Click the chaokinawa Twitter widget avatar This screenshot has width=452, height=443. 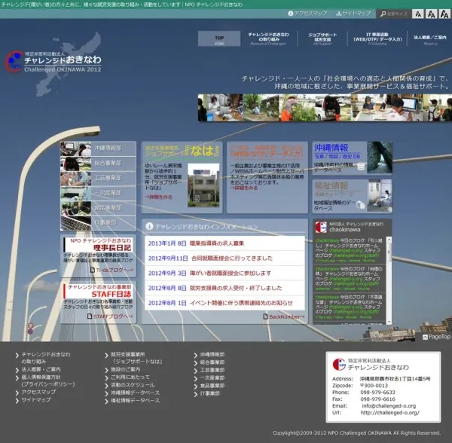pyautogui.click(x=321, y=227)
